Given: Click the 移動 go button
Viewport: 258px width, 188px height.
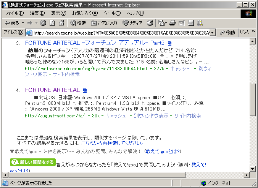Looking at the screenshot, I should (227, 33).
